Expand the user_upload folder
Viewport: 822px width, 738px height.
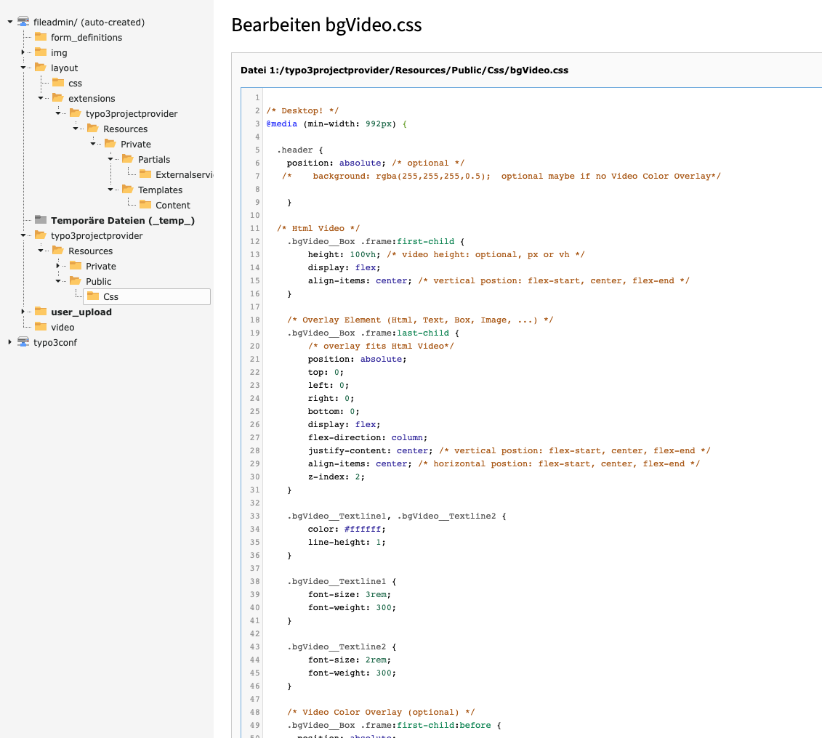tap(23, 312)
